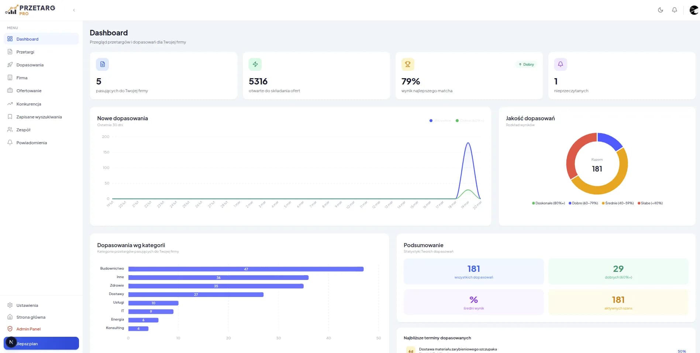
Task: Select Przetargi from the sidebar menu
Action: tap(26, 52)
